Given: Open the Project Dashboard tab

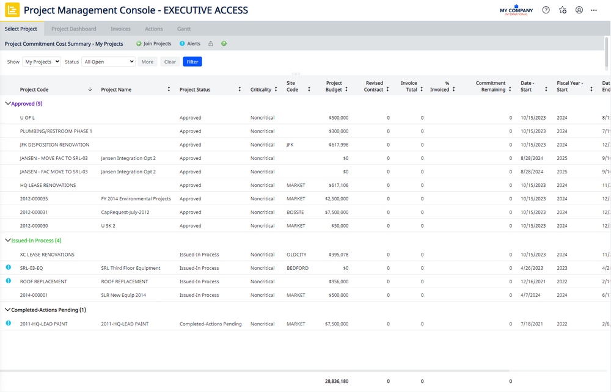Looking at the screenshot, I should (x=73, y=29).
